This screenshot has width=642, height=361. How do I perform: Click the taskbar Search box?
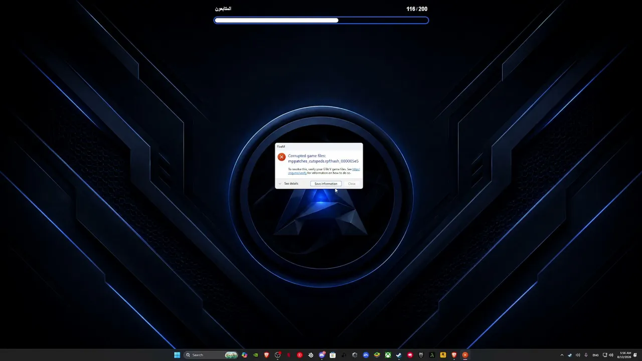pos(211,355)
